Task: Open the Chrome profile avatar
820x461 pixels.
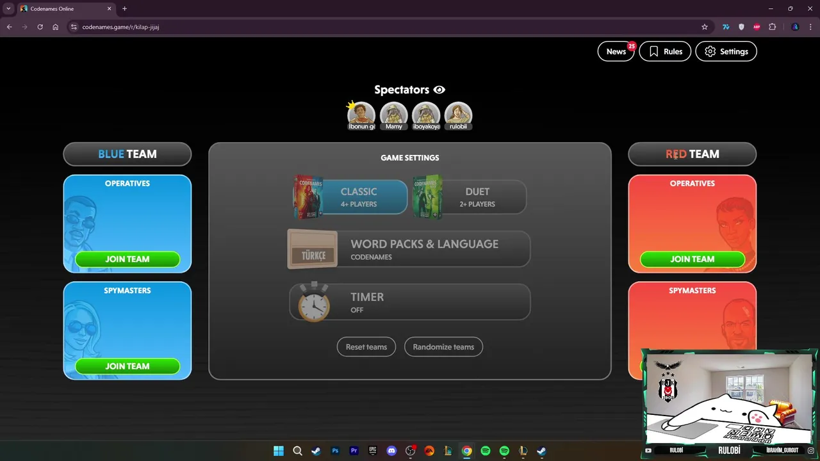Action: pos(795,27)
